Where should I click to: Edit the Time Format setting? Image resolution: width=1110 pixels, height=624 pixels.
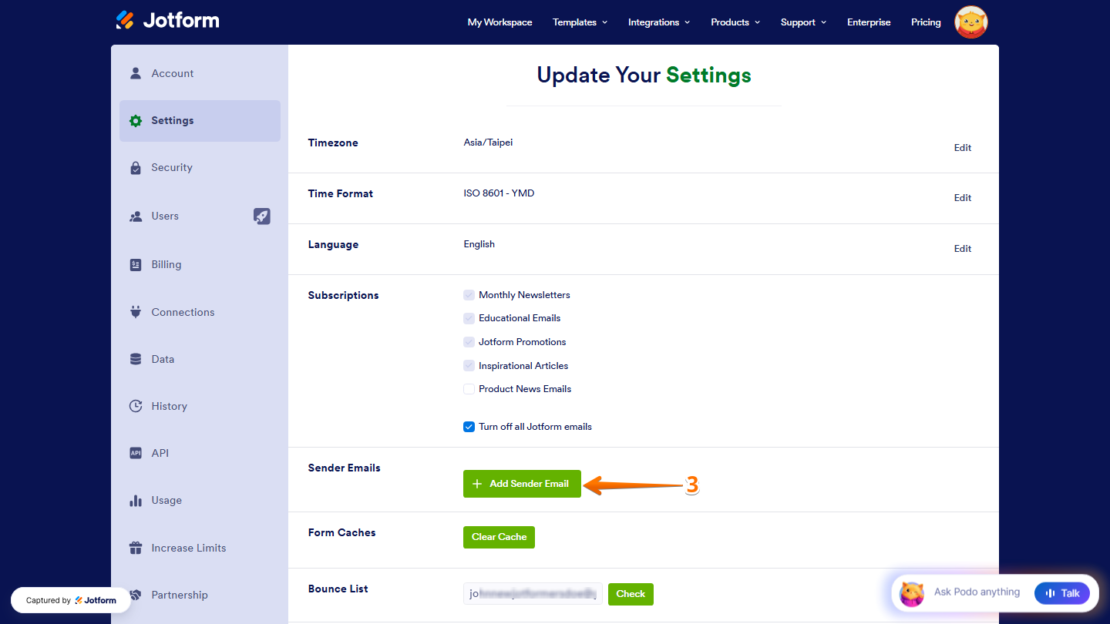pyautogui.click(x=963, y=198)
